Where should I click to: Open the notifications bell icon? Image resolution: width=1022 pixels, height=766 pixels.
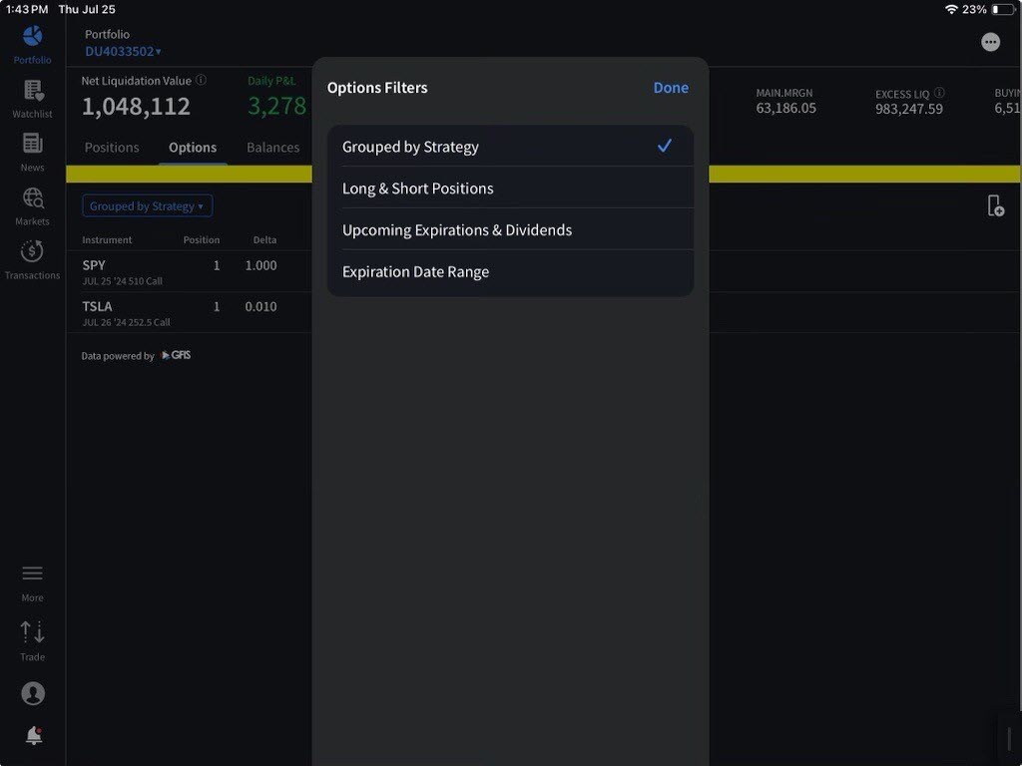click(x=33, y=735)
